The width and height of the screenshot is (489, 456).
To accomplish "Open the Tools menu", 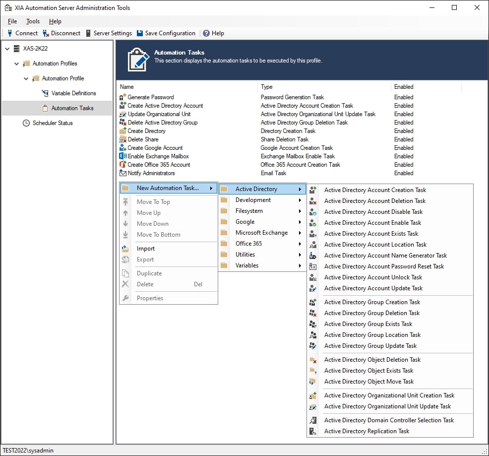I will coord(33,21).
